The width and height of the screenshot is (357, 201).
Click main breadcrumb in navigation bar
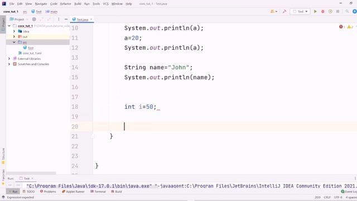point(51,12)
